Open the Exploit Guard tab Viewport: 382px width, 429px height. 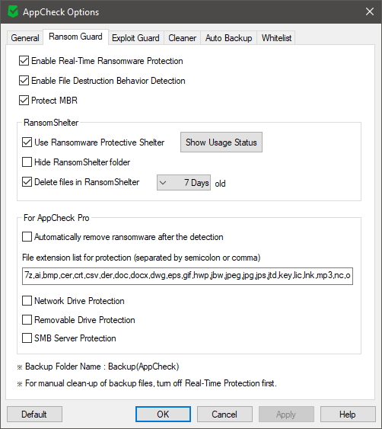tap(135, 38)
